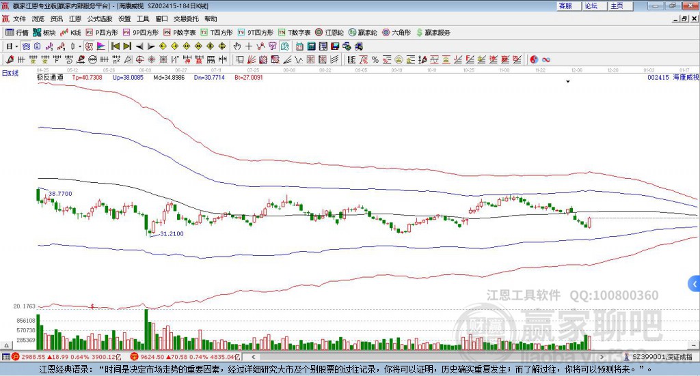Jump to last bar with green skip-end arrow
This screenshot has width=700, height=376.
[127, 46]
